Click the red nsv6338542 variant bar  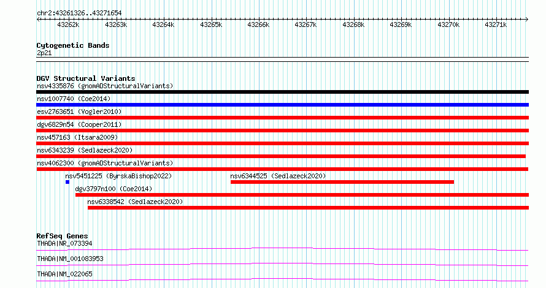pyautogui.click(x=308, y=208)
